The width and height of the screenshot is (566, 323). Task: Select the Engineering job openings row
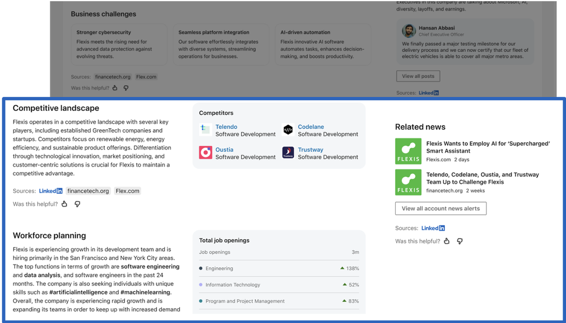coord(279,268)
